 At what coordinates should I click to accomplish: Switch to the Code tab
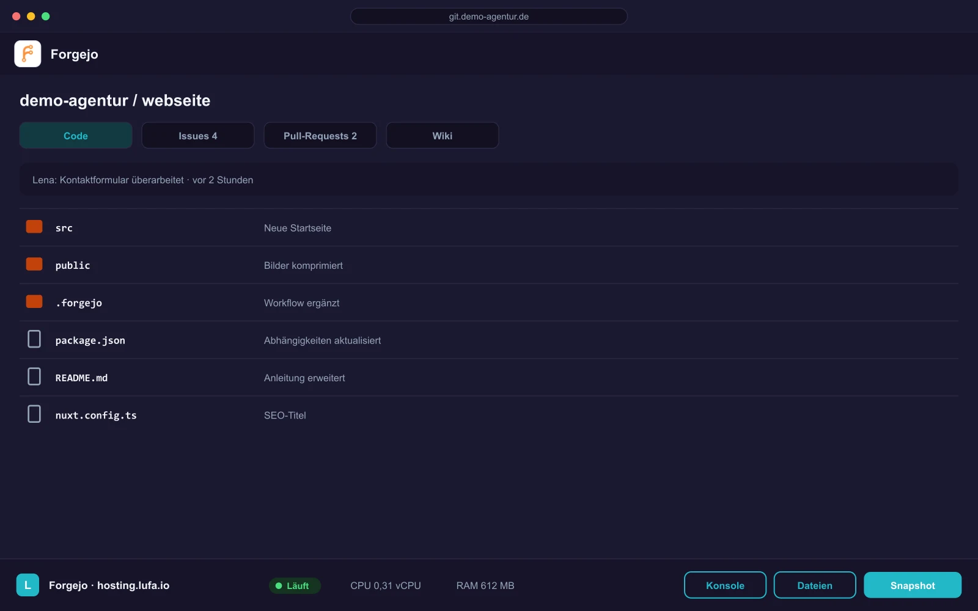(76, 136)
